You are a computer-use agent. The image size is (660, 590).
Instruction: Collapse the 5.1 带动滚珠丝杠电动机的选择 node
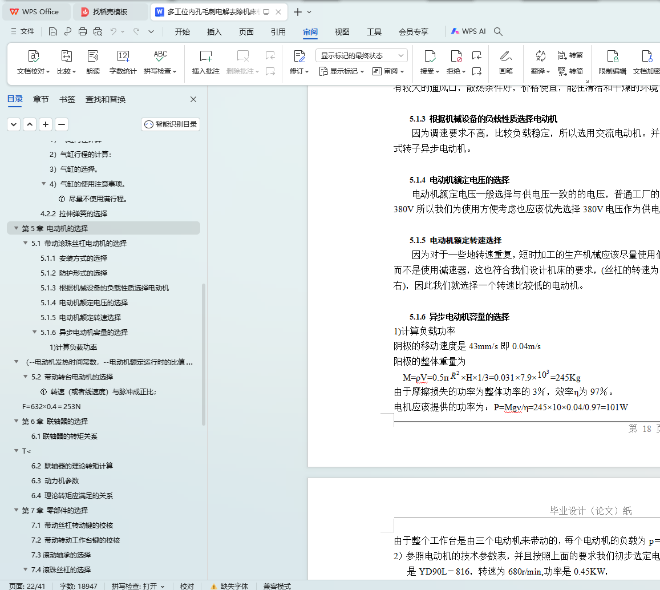click(25, 243)
